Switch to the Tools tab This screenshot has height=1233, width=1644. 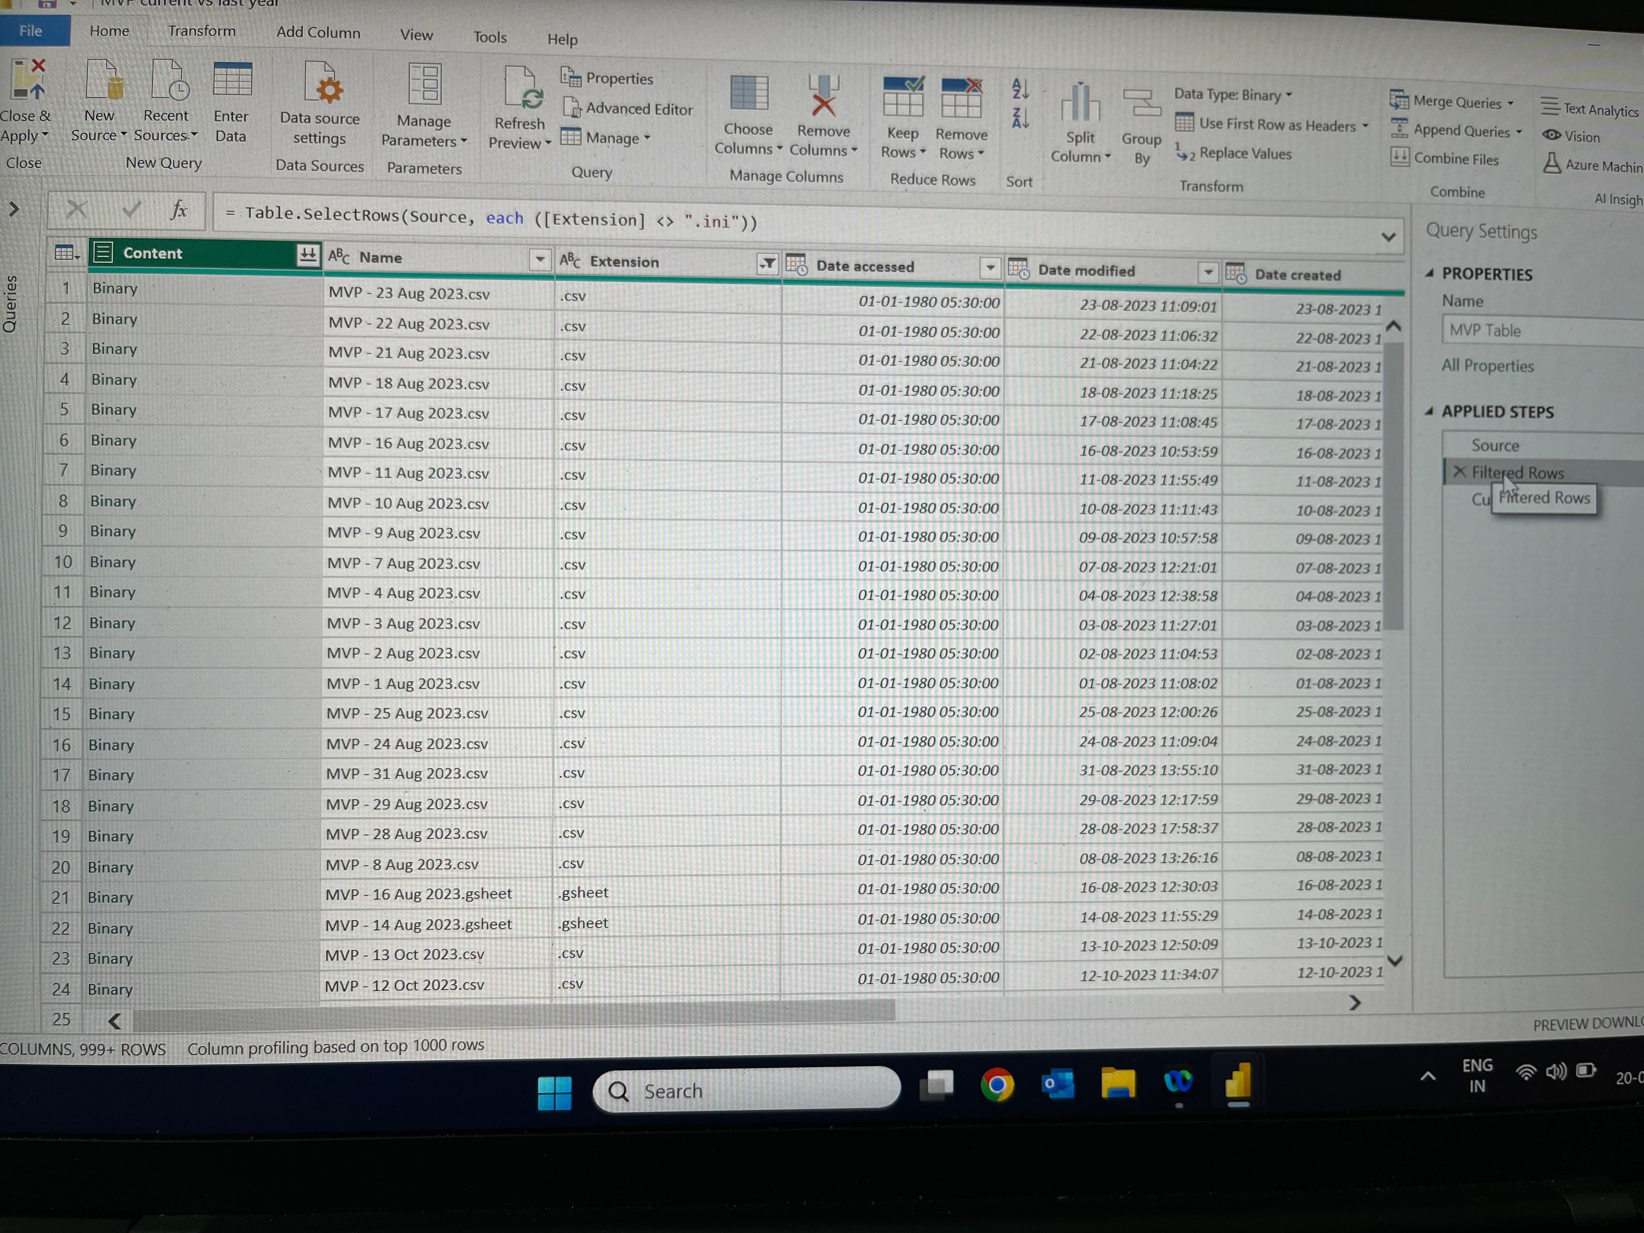[490, 36]
